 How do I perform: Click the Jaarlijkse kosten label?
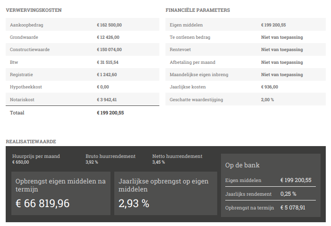tap(188, 87)
